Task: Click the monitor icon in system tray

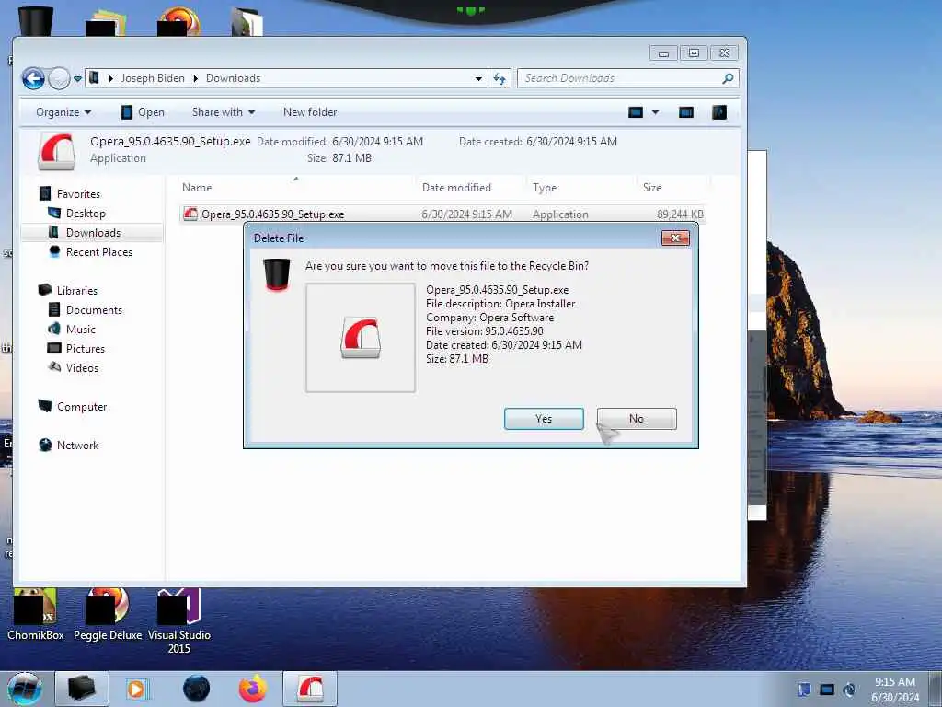Action: 827,690
